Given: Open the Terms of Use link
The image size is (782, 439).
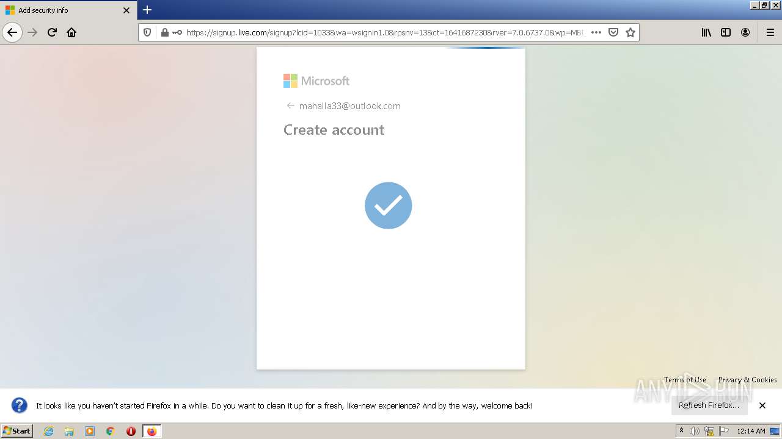Looking at the screenshot, I should click(x=685, y=379).
